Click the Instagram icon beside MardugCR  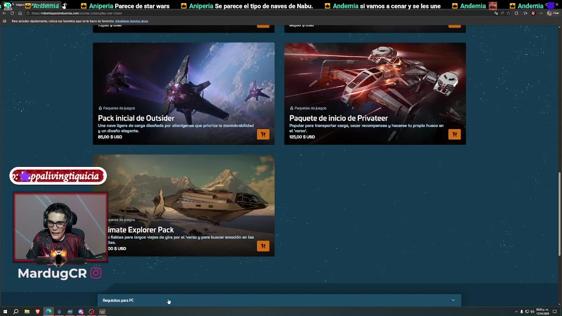point(96,273)
